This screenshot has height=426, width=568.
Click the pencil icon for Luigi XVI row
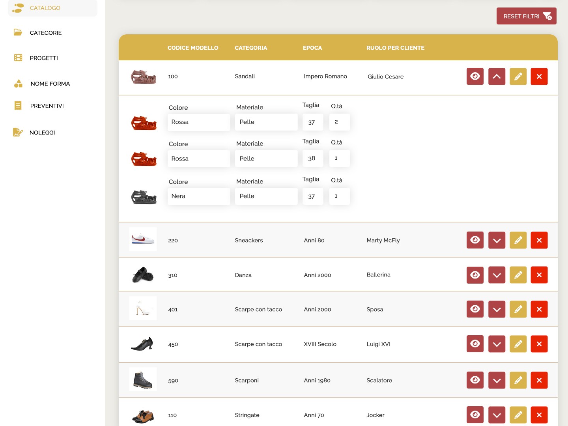[518, 344]
